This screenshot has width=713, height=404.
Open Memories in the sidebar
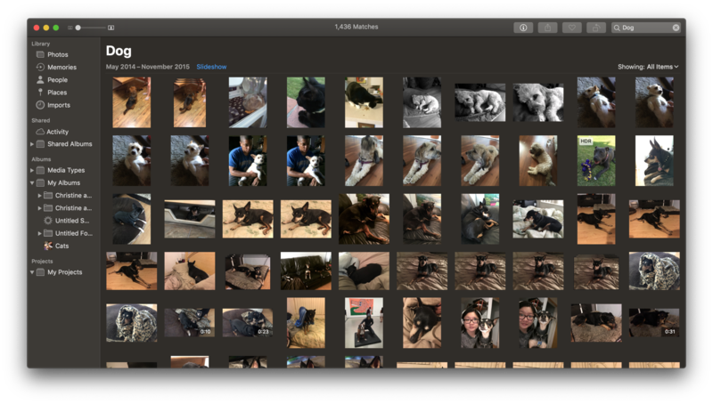61,68
